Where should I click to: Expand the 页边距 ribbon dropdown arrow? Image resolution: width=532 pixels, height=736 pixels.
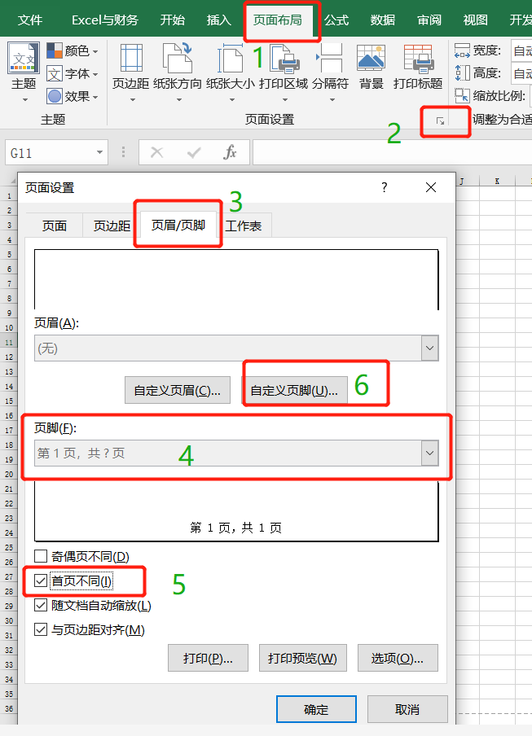[132, 100]
